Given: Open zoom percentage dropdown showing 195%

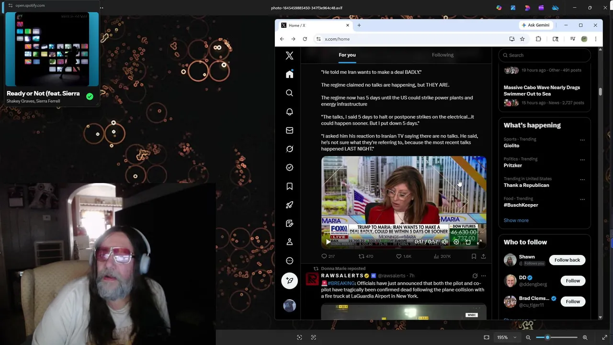Looking at the screenshot, I should [x=506, y=337].
